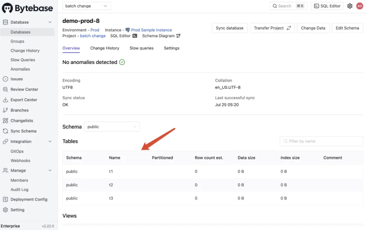Focus the Filter by name field
Screen dimensions: 368x230
click(321, 141)
